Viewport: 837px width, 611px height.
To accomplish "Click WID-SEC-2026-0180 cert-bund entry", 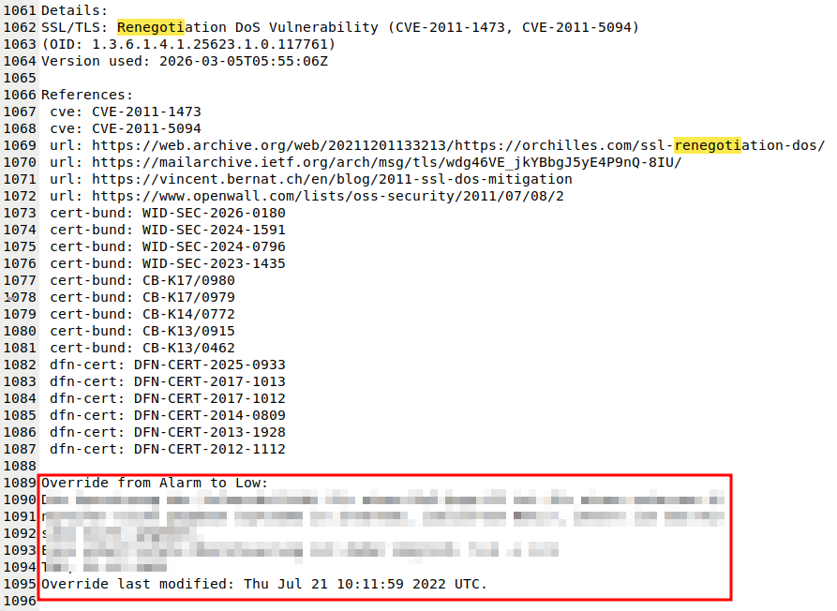I will [x=214, y=213].
